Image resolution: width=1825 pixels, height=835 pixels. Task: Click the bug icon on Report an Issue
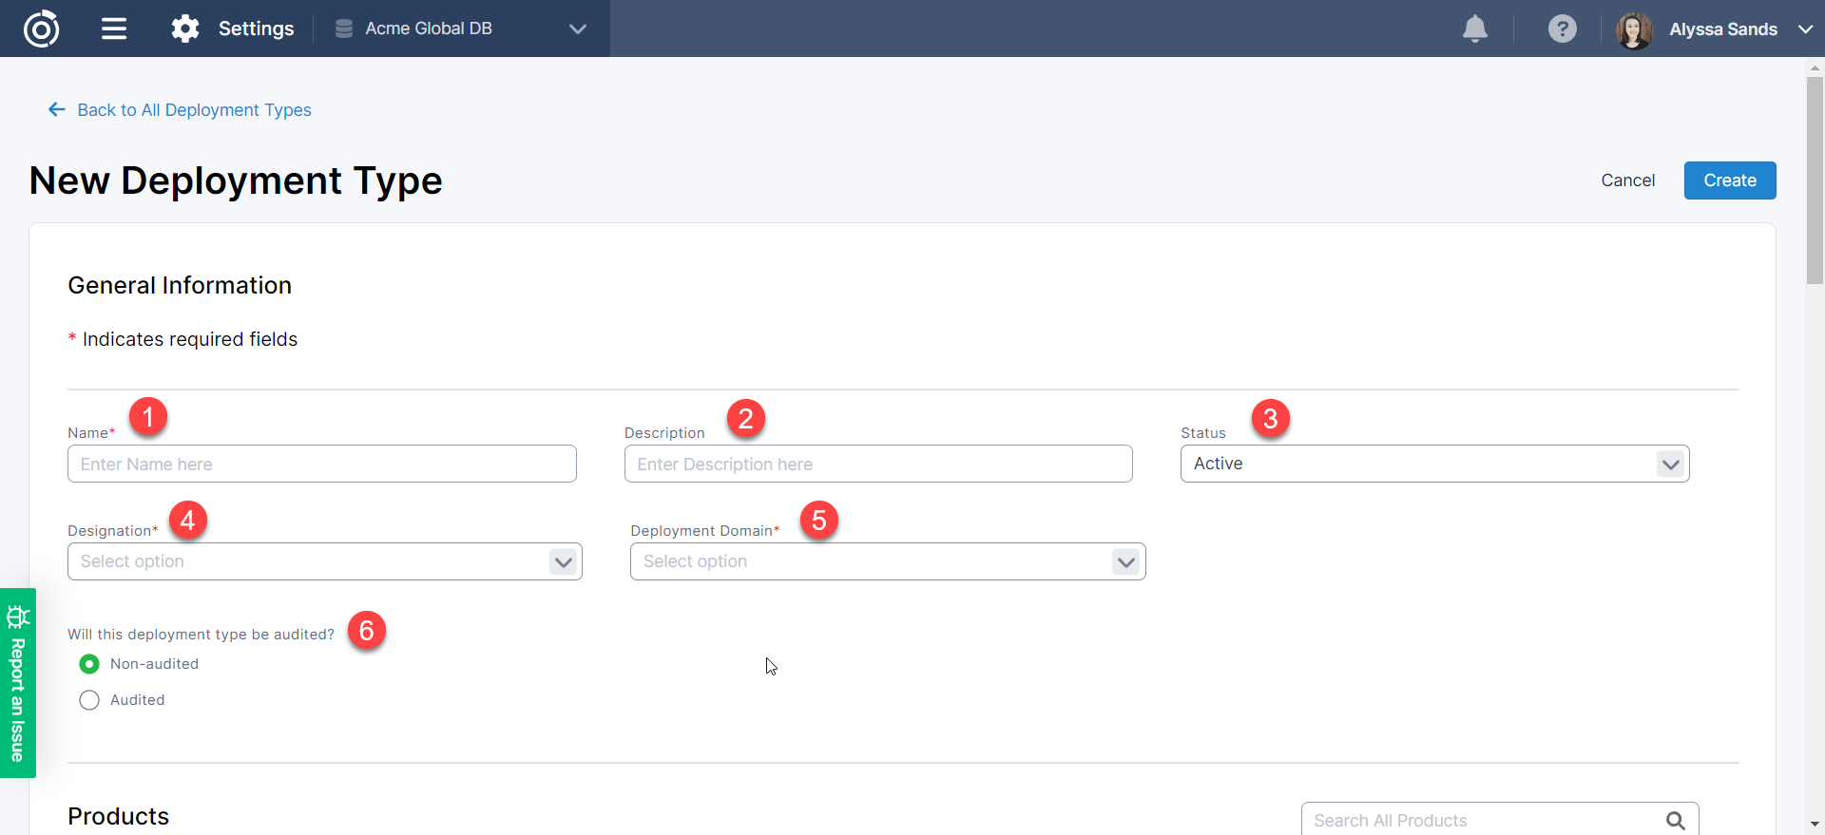(18, 617)
